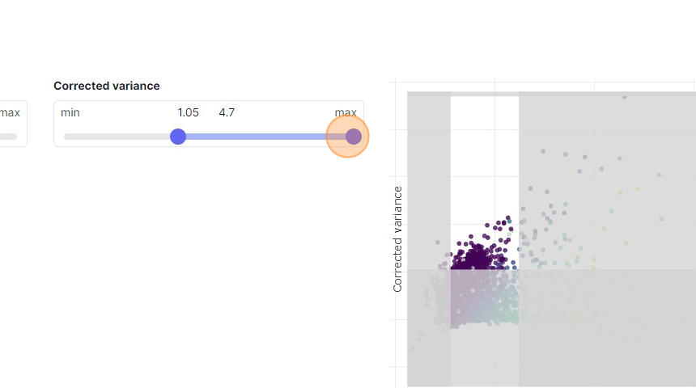Click the topmost isolated point in the plot

tap(624, 97)
